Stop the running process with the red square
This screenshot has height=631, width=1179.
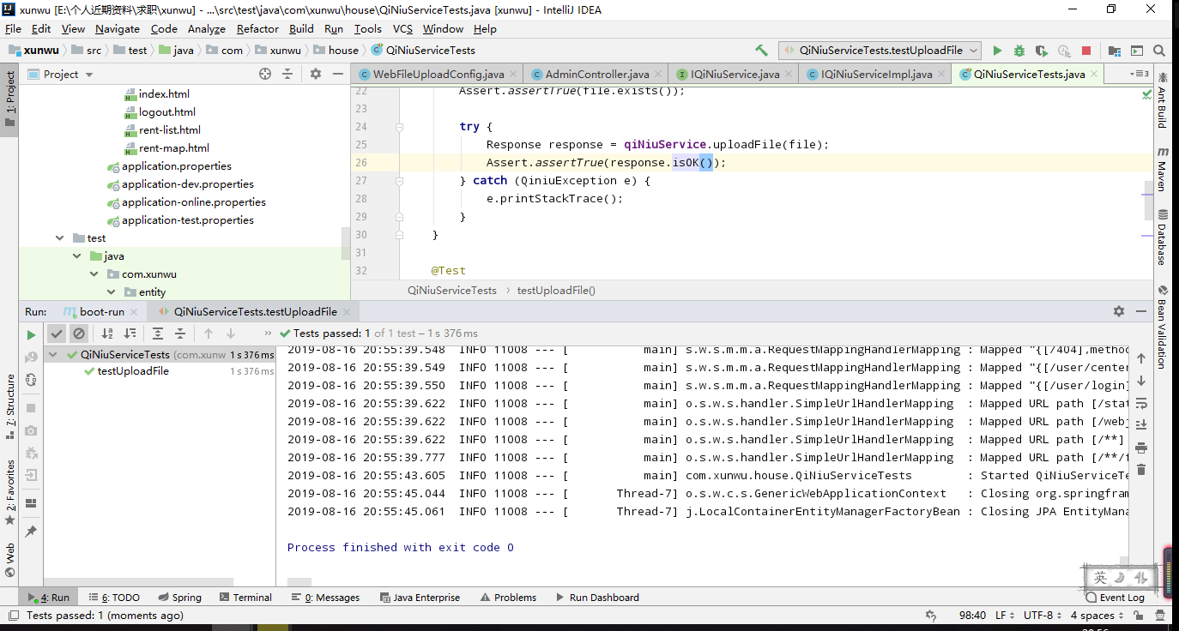(1086, 51)
